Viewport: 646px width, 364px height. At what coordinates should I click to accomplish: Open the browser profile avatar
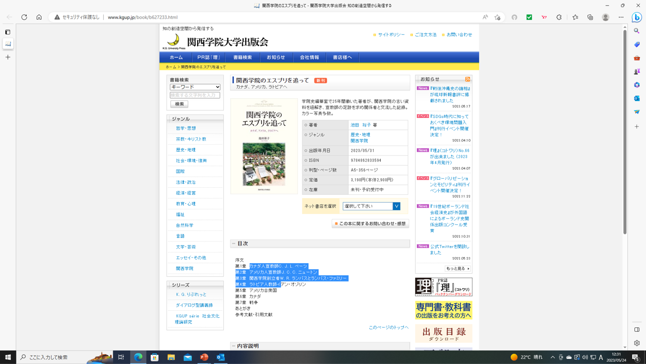pyautogui.click(x=605, y=17)
